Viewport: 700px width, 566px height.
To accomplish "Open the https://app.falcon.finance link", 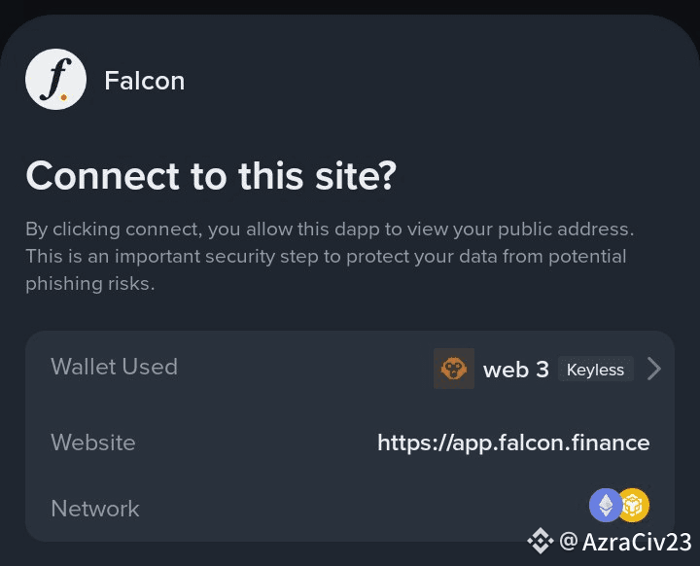I will tap(513, 442).
